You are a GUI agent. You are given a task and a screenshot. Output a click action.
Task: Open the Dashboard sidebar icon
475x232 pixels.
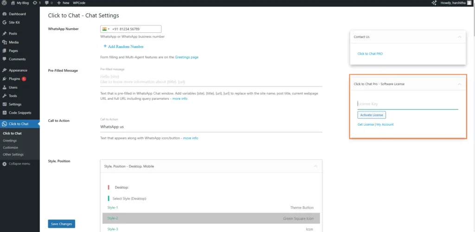click(x=4, y=14)
